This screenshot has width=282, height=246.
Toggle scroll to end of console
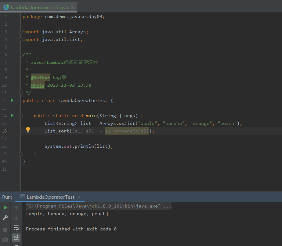pyautogui.click(x=16, y=238)
